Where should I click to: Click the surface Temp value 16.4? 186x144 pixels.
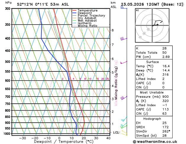pyautogui.click(x=166, y=66)
